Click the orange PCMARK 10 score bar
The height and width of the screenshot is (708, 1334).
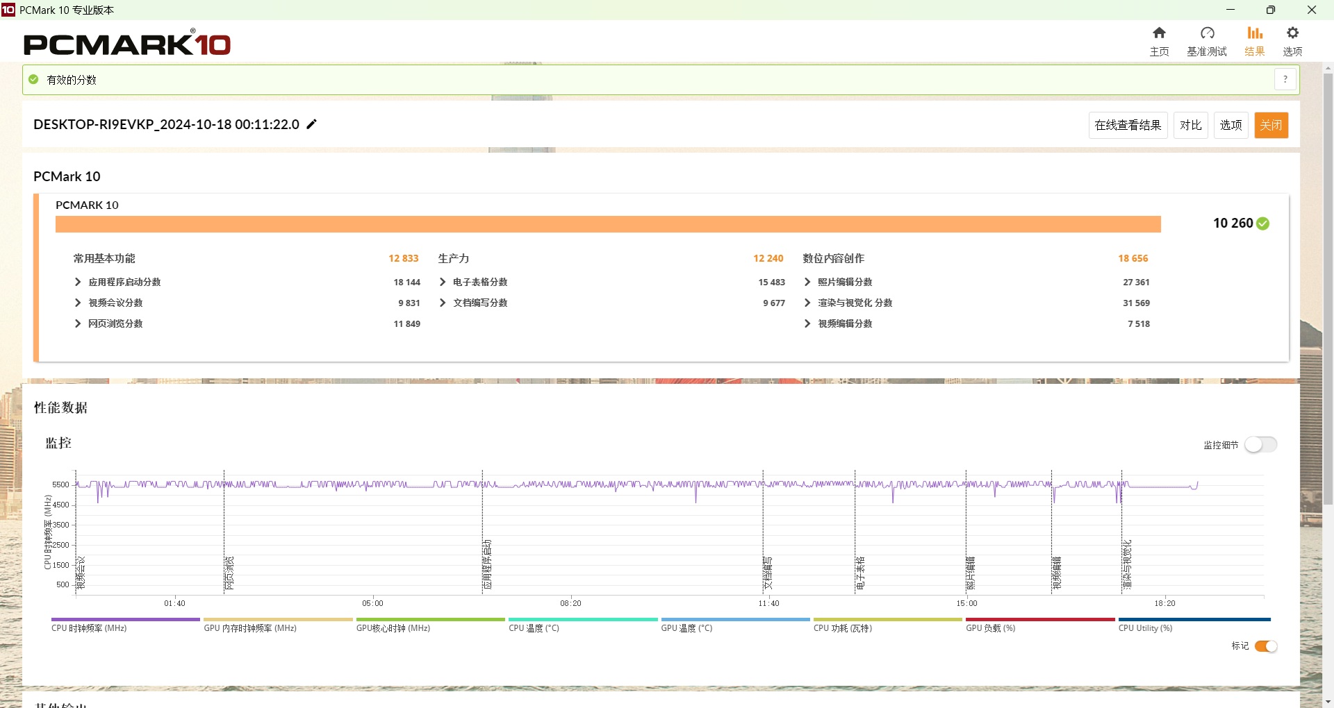point(608,224)
